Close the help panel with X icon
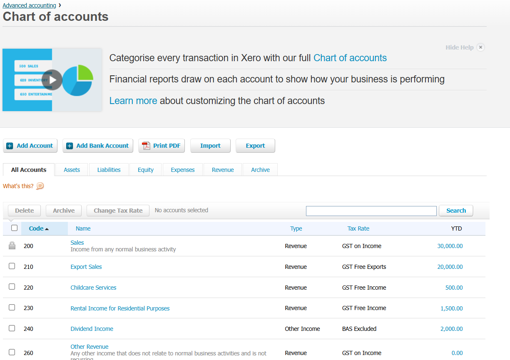This screenshot has height=360, width=510. pyautogui.click(x=480, y=47)
